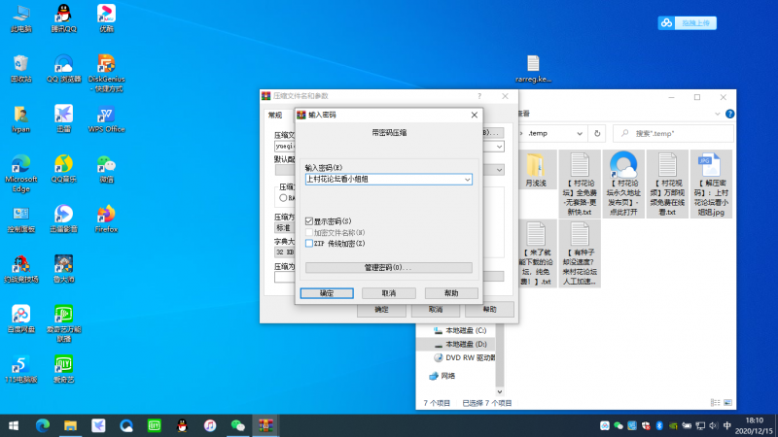Select the JPG image file thumbnail in Explorer

pyautogui.click(x=711, y=184)
